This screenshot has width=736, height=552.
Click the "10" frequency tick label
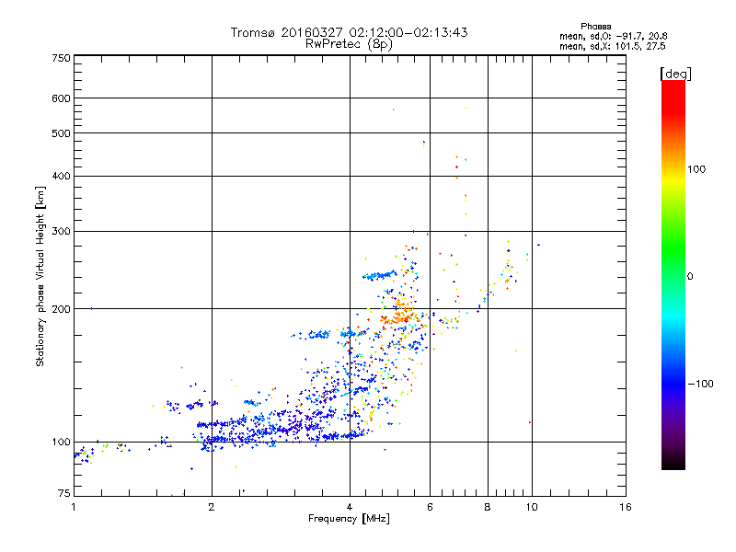(532, 507)
